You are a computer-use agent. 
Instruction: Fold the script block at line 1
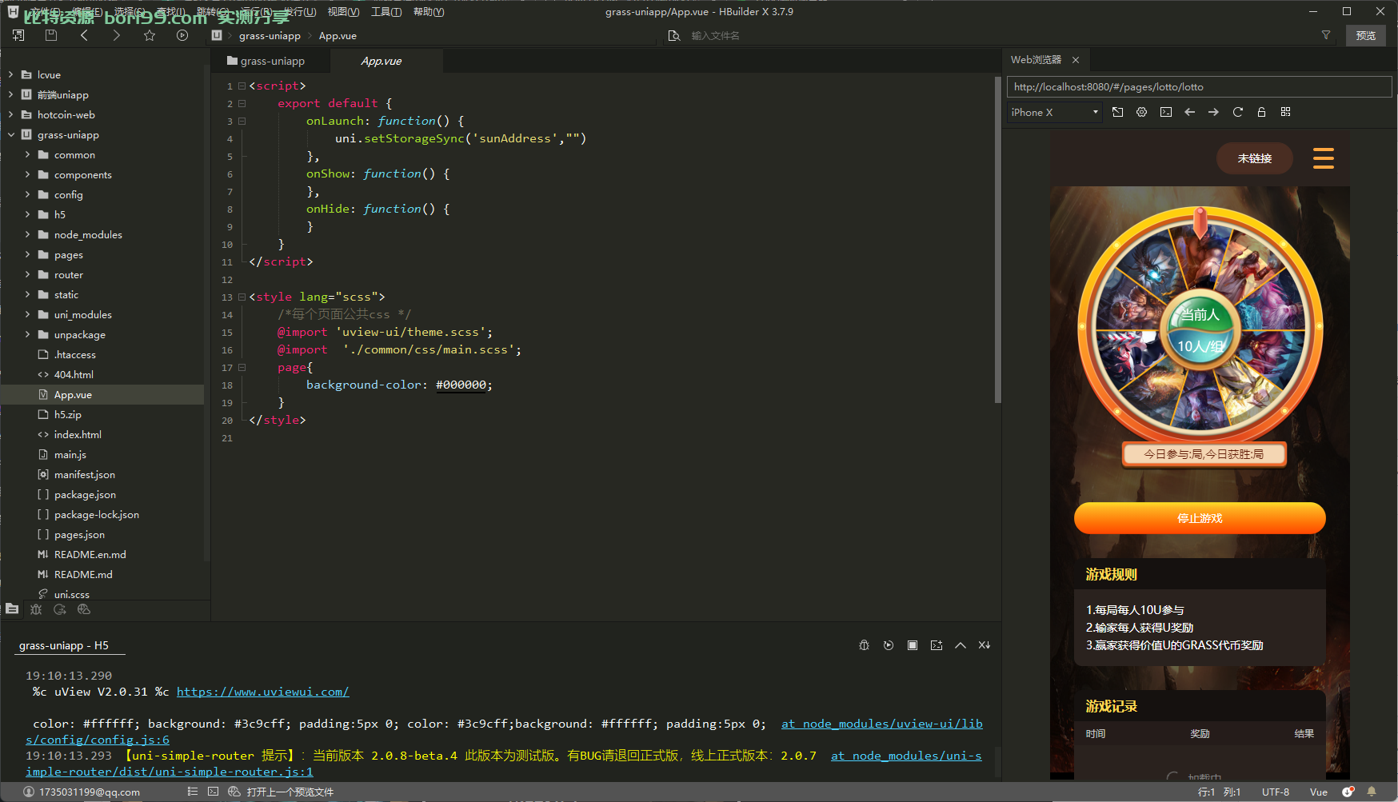pos(242,86)
